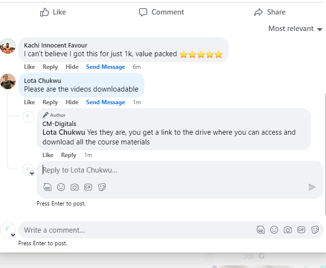Hide Lota Chukwu's comment
Viewport: 326px width, 268px height.
(x=72, y=102)
